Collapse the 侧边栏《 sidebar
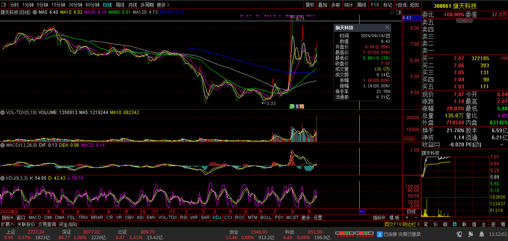 click(x=411, y=224)
